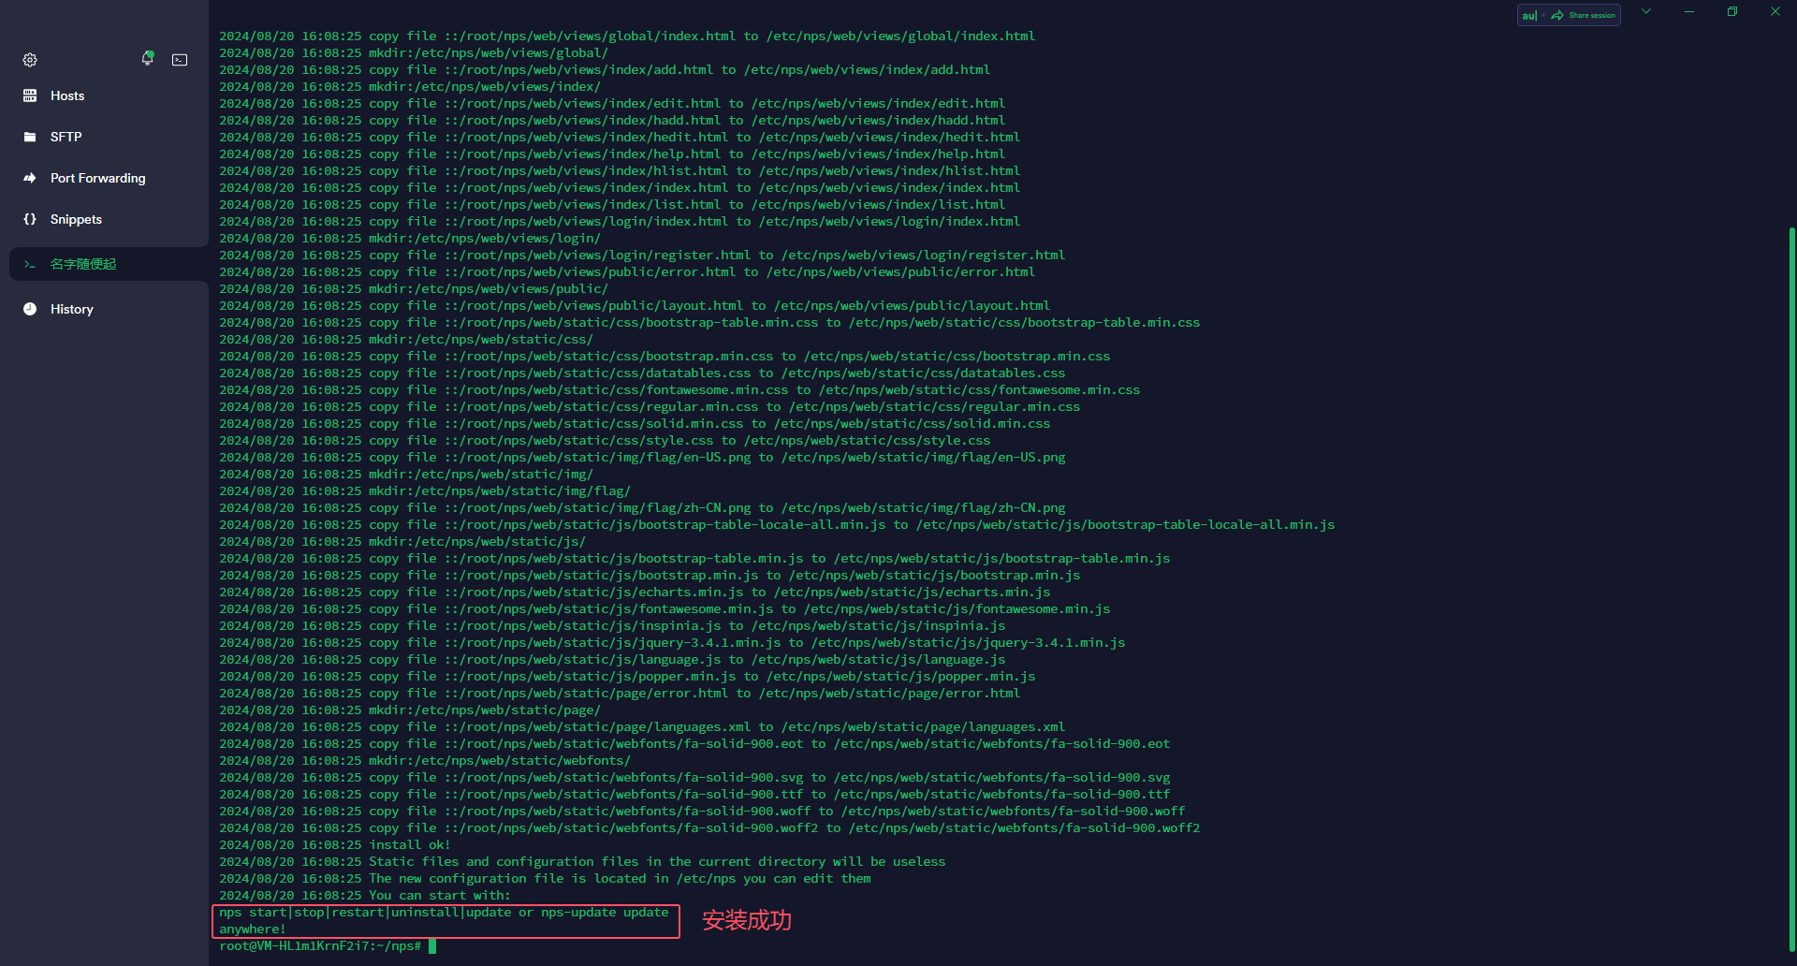Click the History clock icon
The image size is (1797, 966).
point(30,309)
